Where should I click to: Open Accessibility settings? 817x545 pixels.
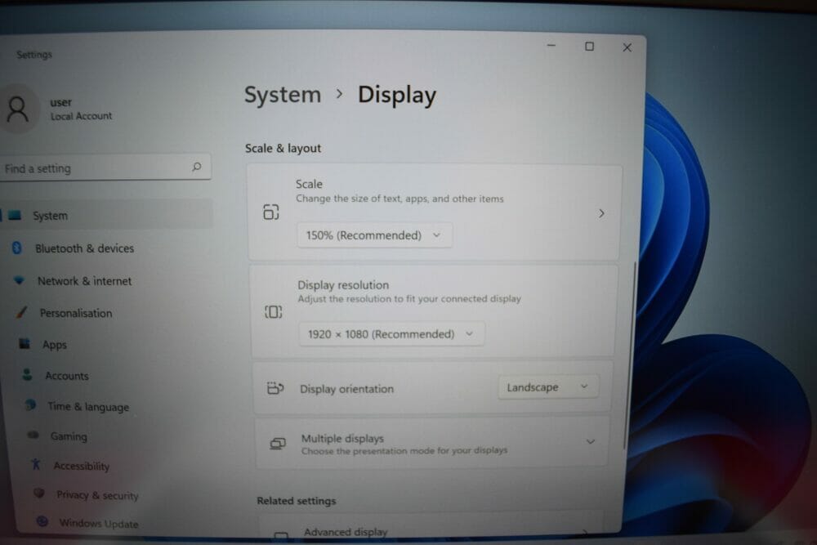[82, 466]
